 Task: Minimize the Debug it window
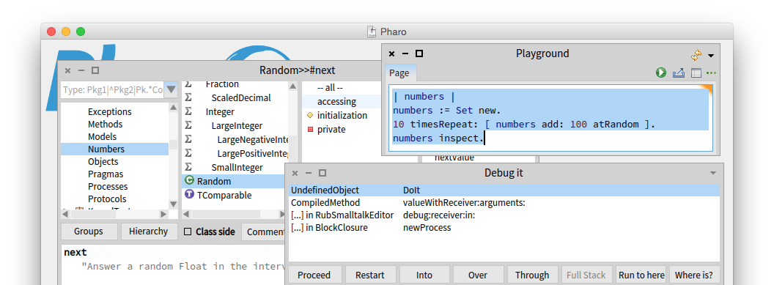click(309, 173)
